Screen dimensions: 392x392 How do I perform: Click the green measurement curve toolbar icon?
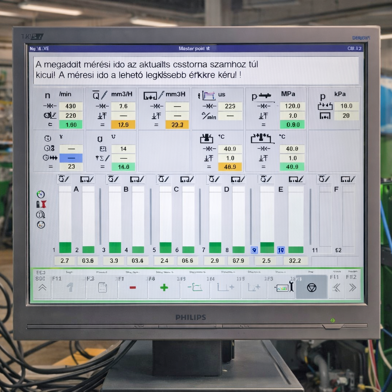click(195, 287)
